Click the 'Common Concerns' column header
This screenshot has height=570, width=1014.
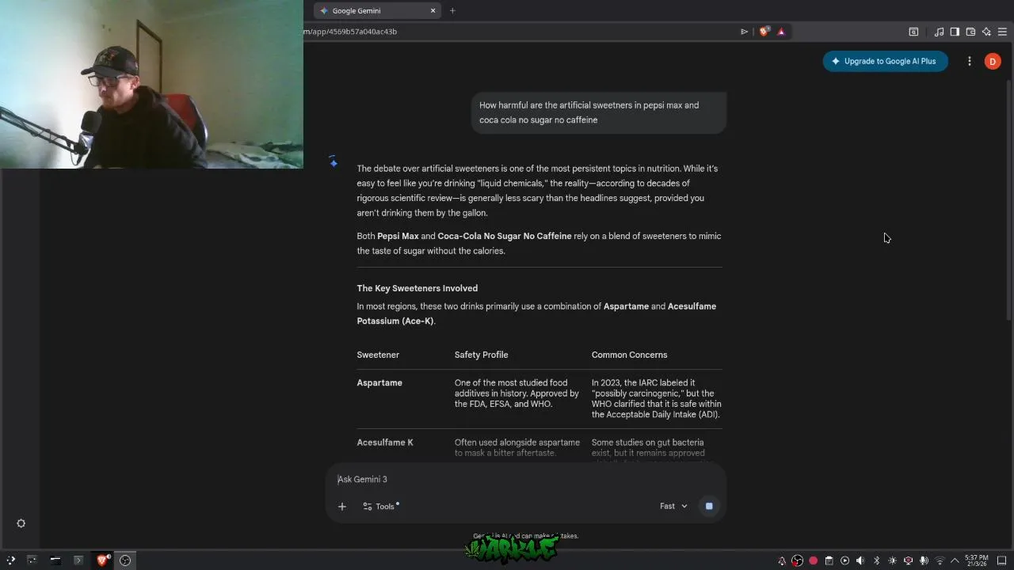(629, 355)
